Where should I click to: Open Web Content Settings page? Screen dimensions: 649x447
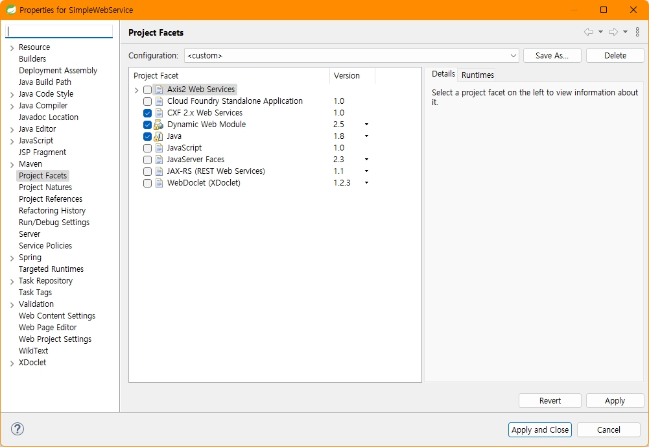click(56, 316)
